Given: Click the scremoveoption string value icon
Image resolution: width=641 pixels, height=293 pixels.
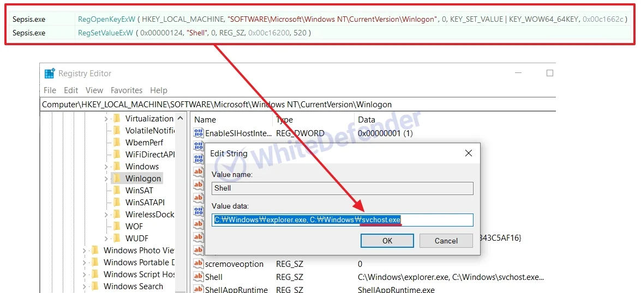Looking at the screenshot, I should [199, 264].
